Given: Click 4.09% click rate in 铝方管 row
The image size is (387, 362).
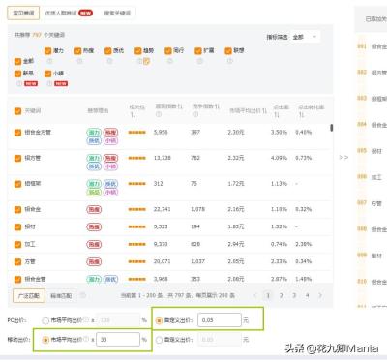Looking at the screenshot, I should pos(279,158).
